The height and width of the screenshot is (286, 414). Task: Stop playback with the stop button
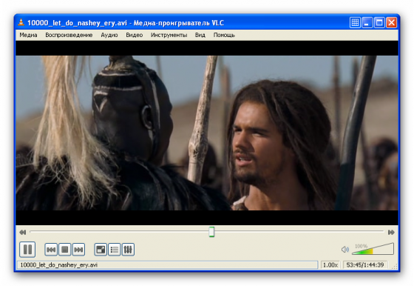pyautogui.click(x=65, y=250)
